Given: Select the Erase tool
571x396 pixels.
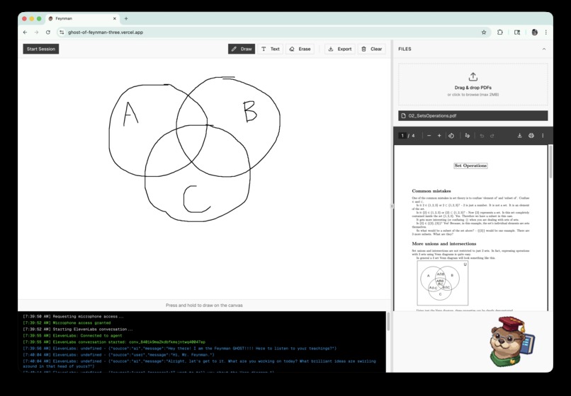Looking at the screenshot, I should coord(300,49).
